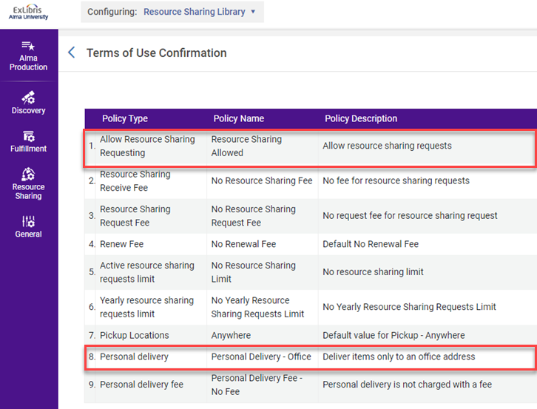Image resolution: width=537 pixels, height=409 pixels.
Task: Click the Policy Type column header
Action: pyautogui.click(x=125, y=118)
